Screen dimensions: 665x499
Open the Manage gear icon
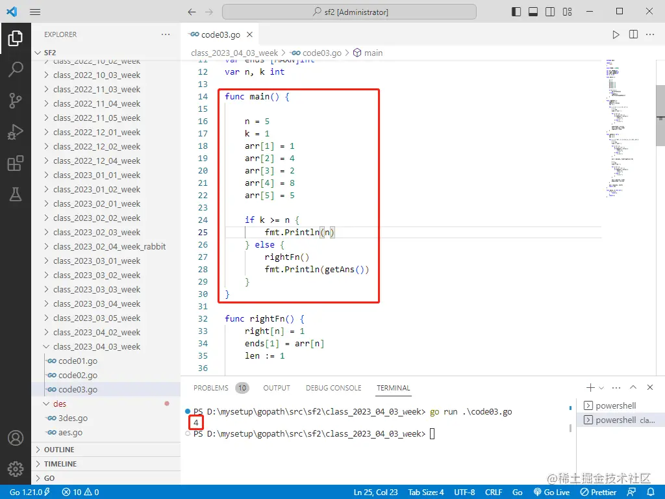tap(16, 469)
